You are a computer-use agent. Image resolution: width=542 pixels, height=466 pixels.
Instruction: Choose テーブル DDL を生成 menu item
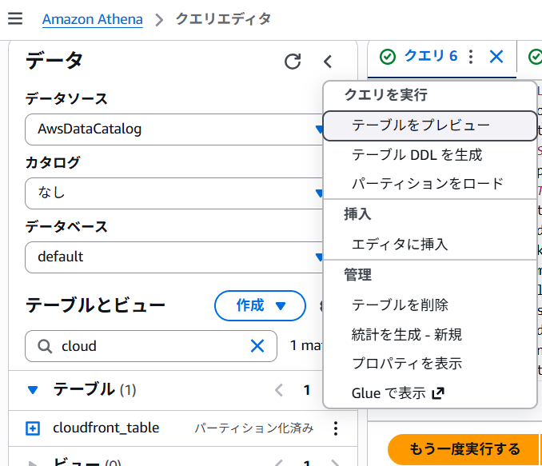click(x=416, y=155)
